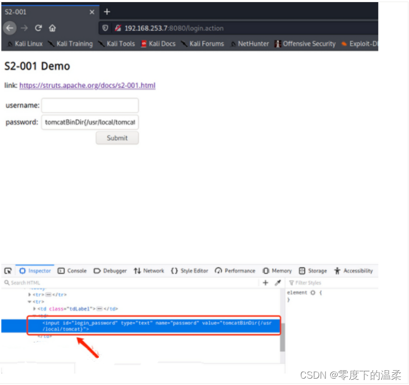
Task: Click the element rule target icon
Action: click(313, 293)
